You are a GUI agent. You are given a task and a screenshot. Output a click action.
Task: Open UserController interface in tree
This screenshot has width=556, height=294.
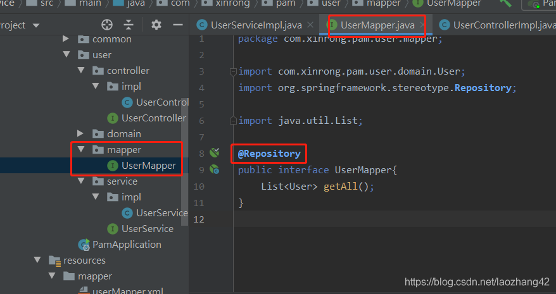[x=153, y=118]
